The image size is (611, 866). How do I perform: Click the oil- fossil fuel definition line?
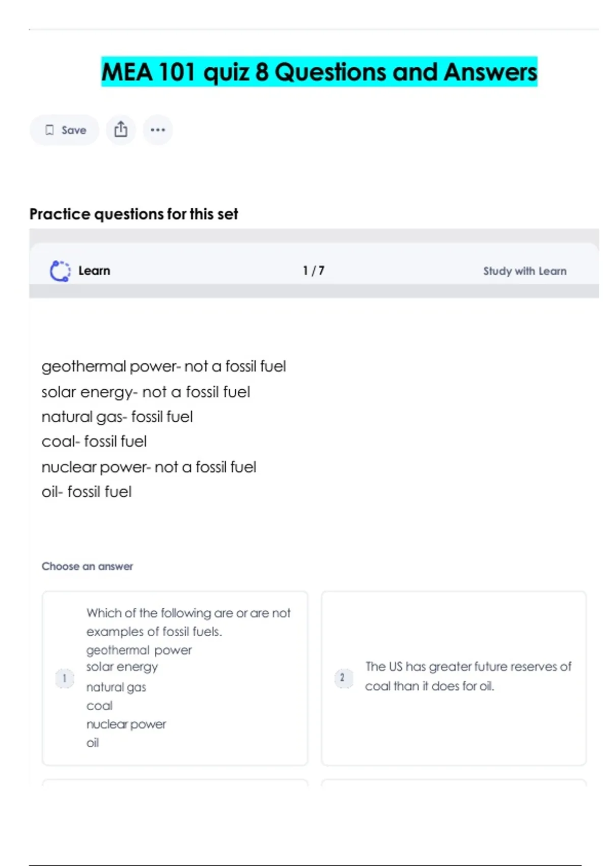point(87,492)
